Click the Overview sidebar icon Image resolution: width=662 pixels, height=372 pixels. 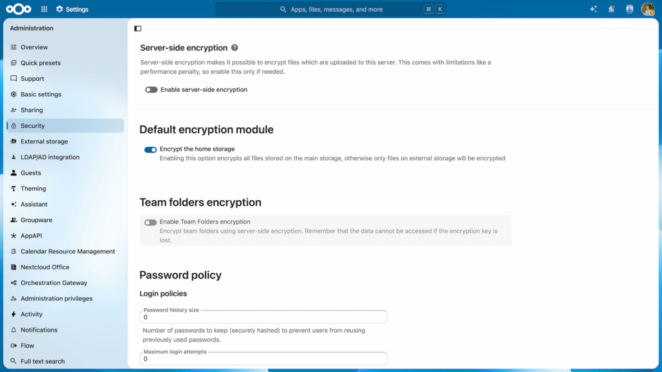(14, 47)
